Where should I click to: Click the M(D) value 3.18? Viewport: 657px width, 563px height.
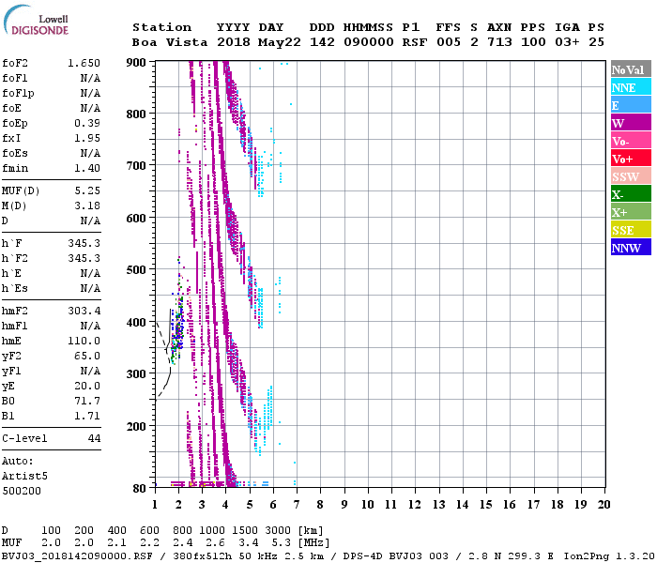click(87, 205)
